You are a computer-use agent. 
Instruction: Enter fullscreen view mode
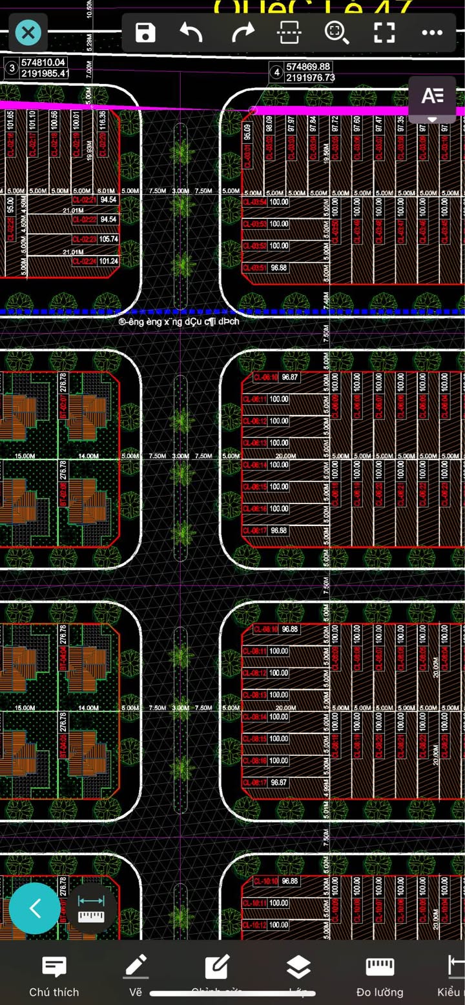(x=384, y=32)
